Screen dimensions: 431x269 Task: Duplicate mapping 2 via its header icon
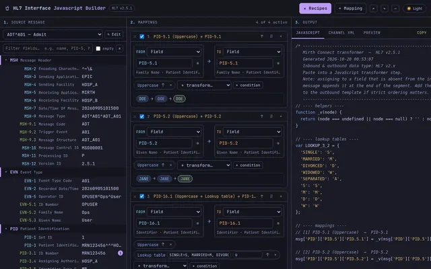[x=271, y=116]
